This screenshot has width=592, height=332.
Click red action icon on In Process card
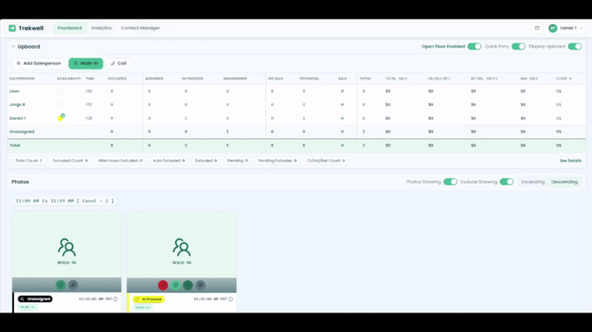tap(163, 285)
